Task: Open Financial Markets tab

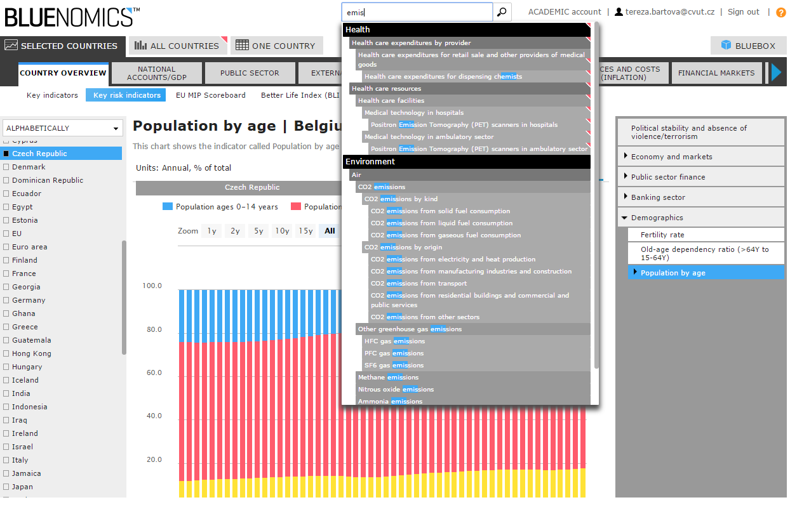Action: [716, 73]
